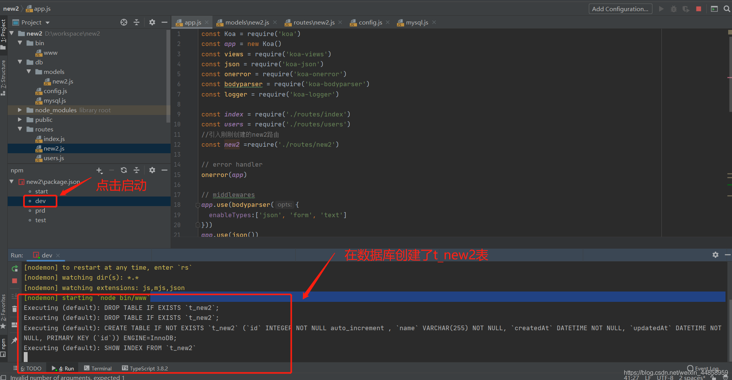
Task: Open Search Everywhere magnifier icon
Action: coord(727,9)
